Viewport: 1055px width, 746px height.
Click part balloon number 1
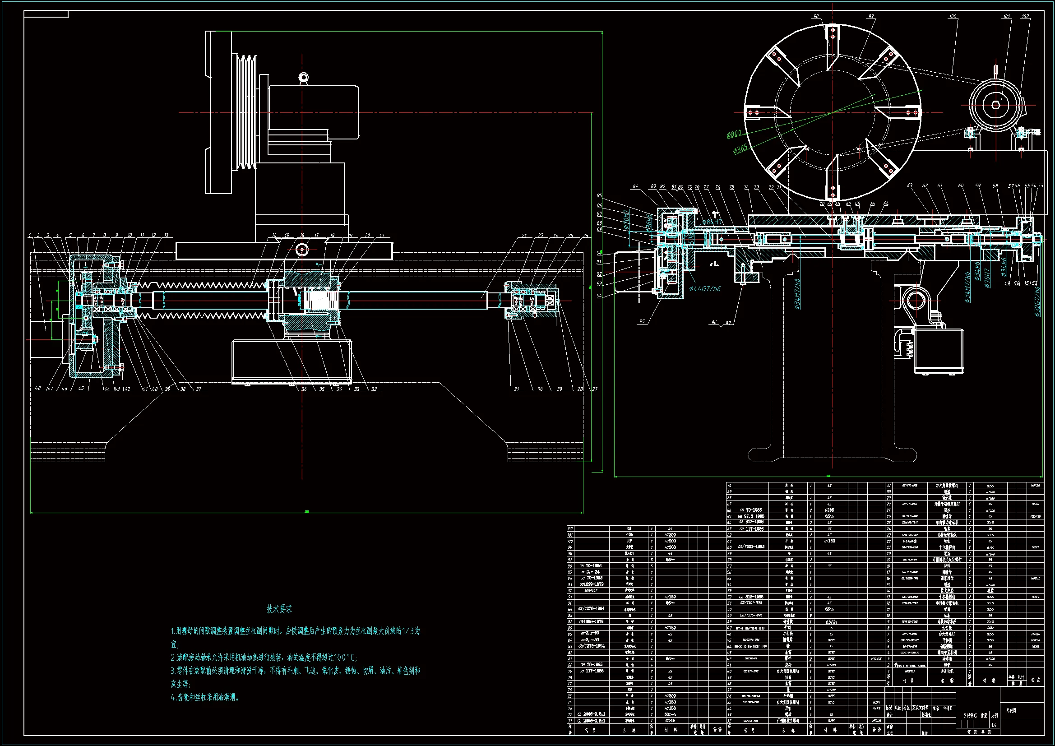(x=30, y=235)
